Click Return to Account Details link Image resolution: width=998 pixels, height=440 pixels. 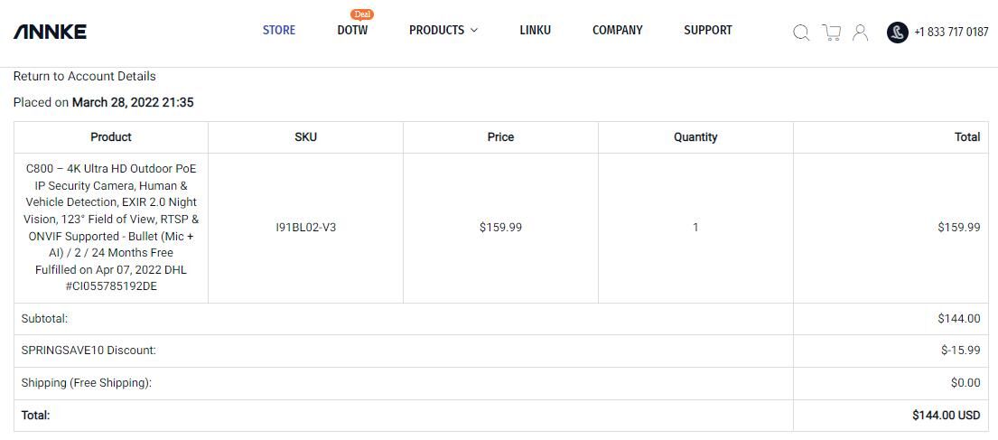[x=85, y=77]
